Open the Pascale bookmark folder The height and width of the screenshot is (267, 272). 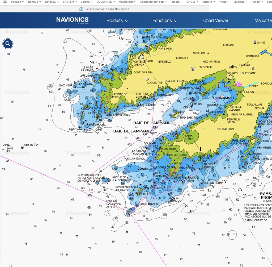18,2
